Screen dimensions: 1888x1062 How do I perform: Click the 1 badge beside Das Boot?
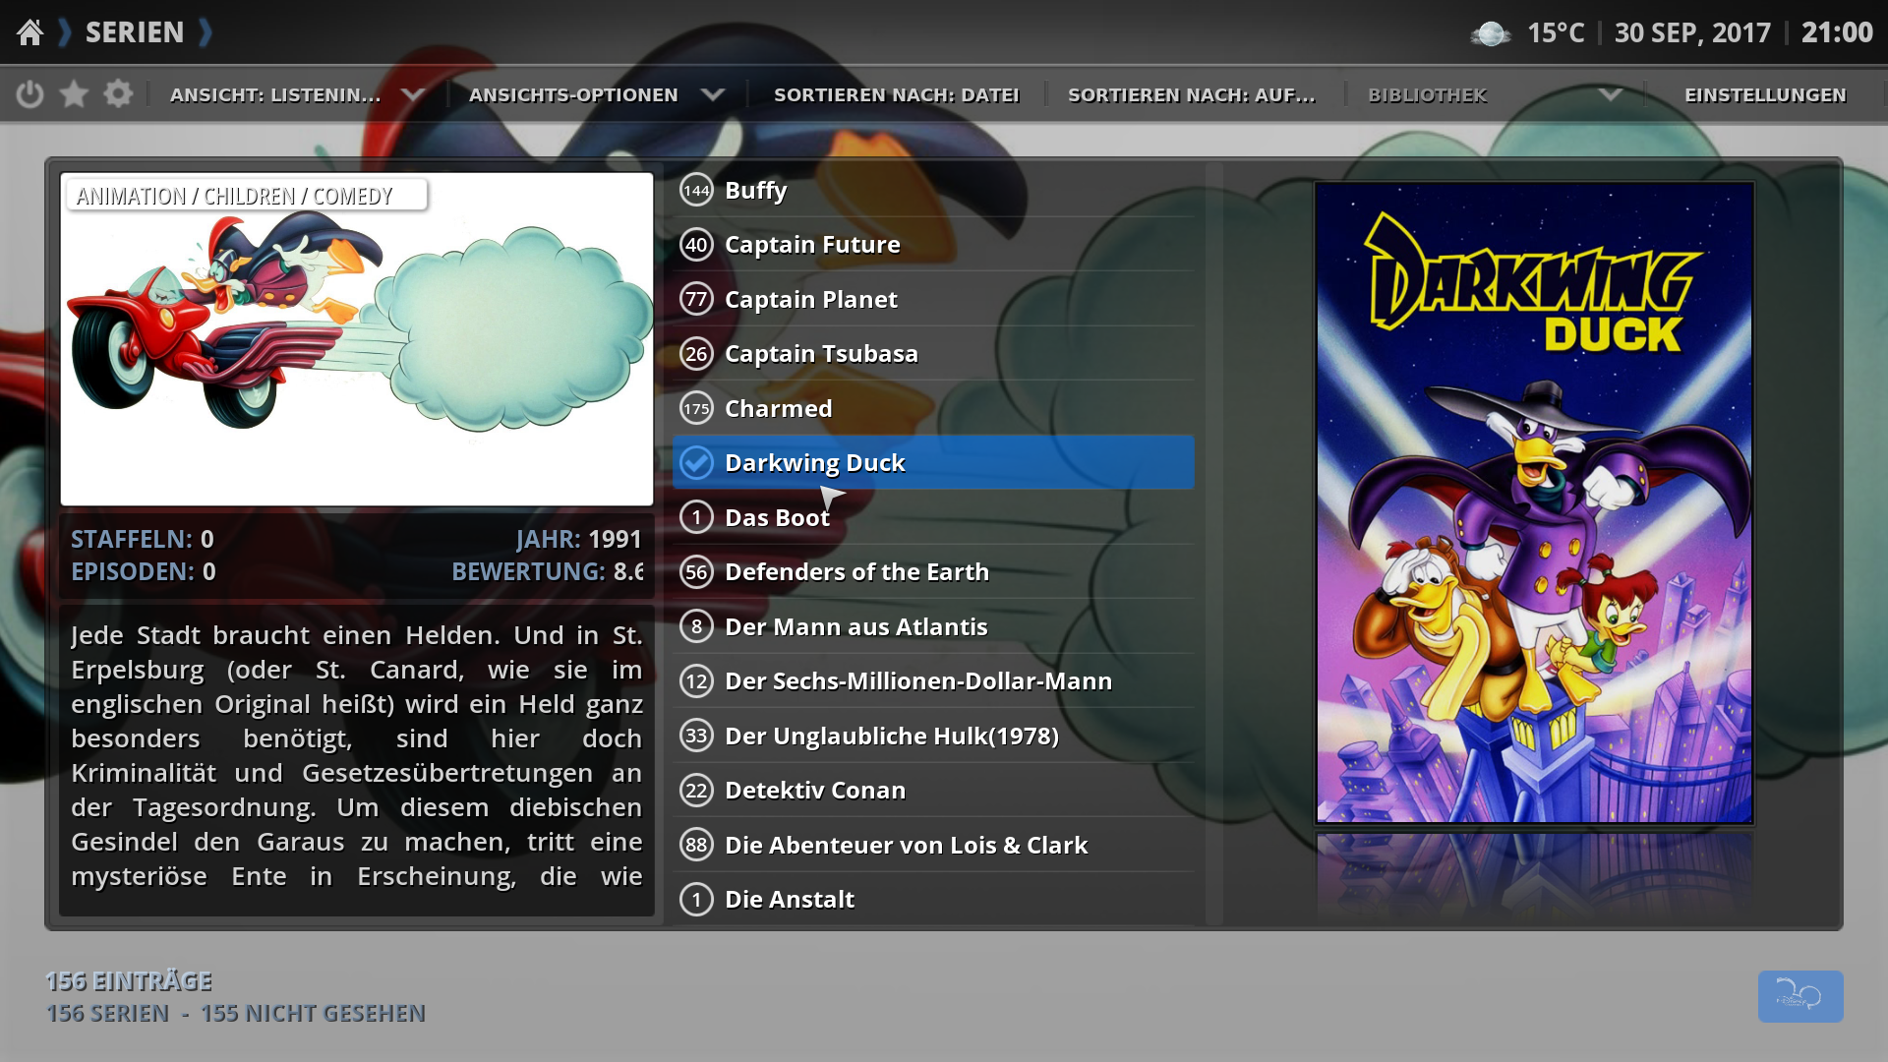click(696, 517)
